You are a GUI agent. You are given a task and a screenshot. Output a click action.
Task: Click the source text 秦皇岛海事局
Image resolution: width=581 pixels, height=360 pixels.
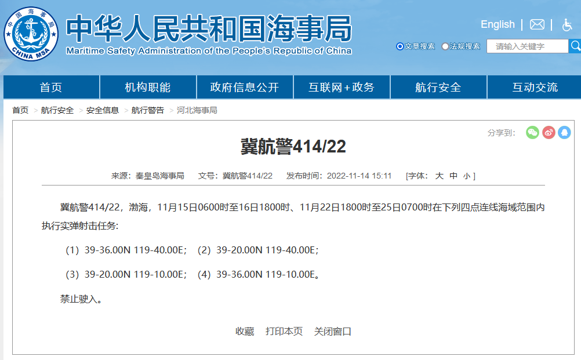click(x=159, y=176)
